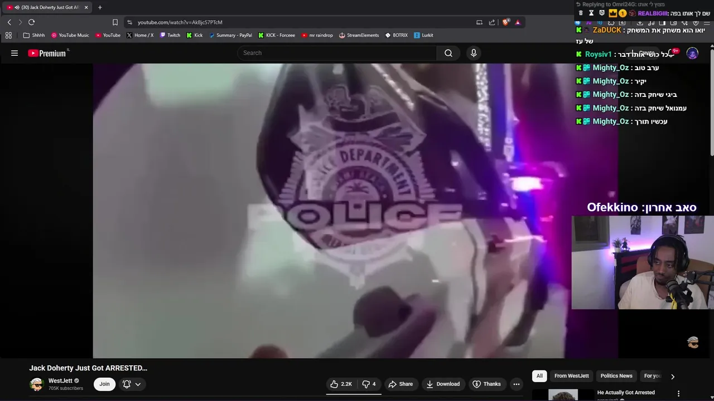Go to YouTube Premium home logo
This screenshot has width=714, height=401.
coord(47,53)
